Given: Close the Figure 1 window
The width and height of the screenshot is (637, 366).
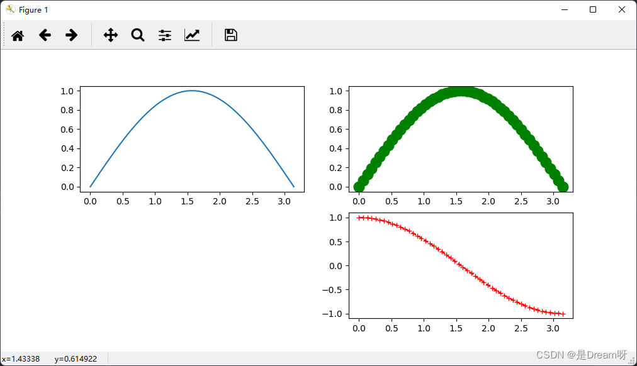Looking at the screenshot, I should tap(622, 9).
